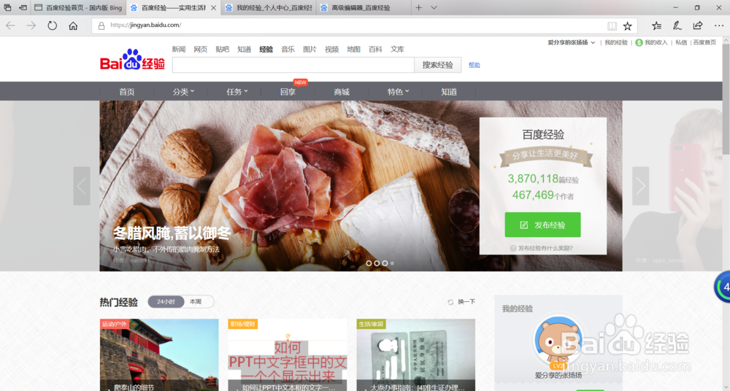Click 百科 in top service links
The width and height of the screenshot is (730, 391).
tap(375, 50)
